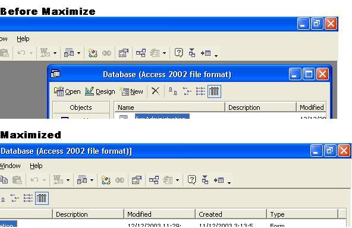Expand OfficeLinks dropdown arrow in Maximized toolbar

point(68,180)
